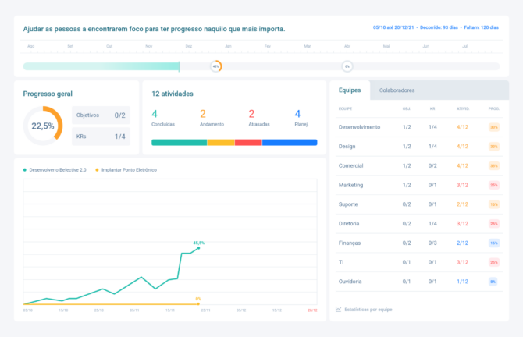Click the 8% badge for Ouvidoria

coord(493,282)
